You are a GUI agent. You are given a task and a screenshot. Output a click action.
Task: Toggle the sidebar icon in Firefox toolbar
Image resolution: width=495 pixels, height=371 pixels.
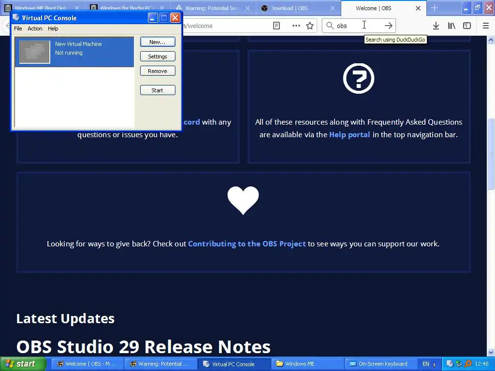point(467,26)
